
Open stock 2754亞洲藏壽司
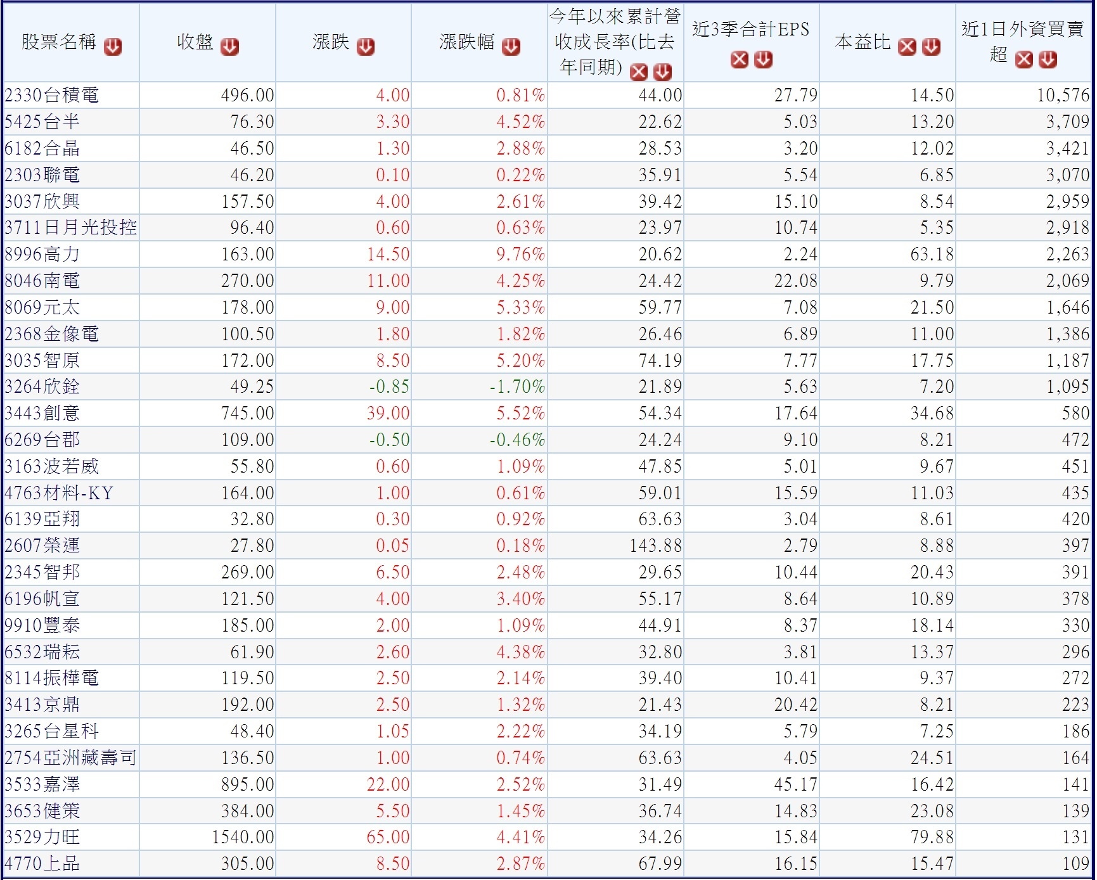pos(70,758)
